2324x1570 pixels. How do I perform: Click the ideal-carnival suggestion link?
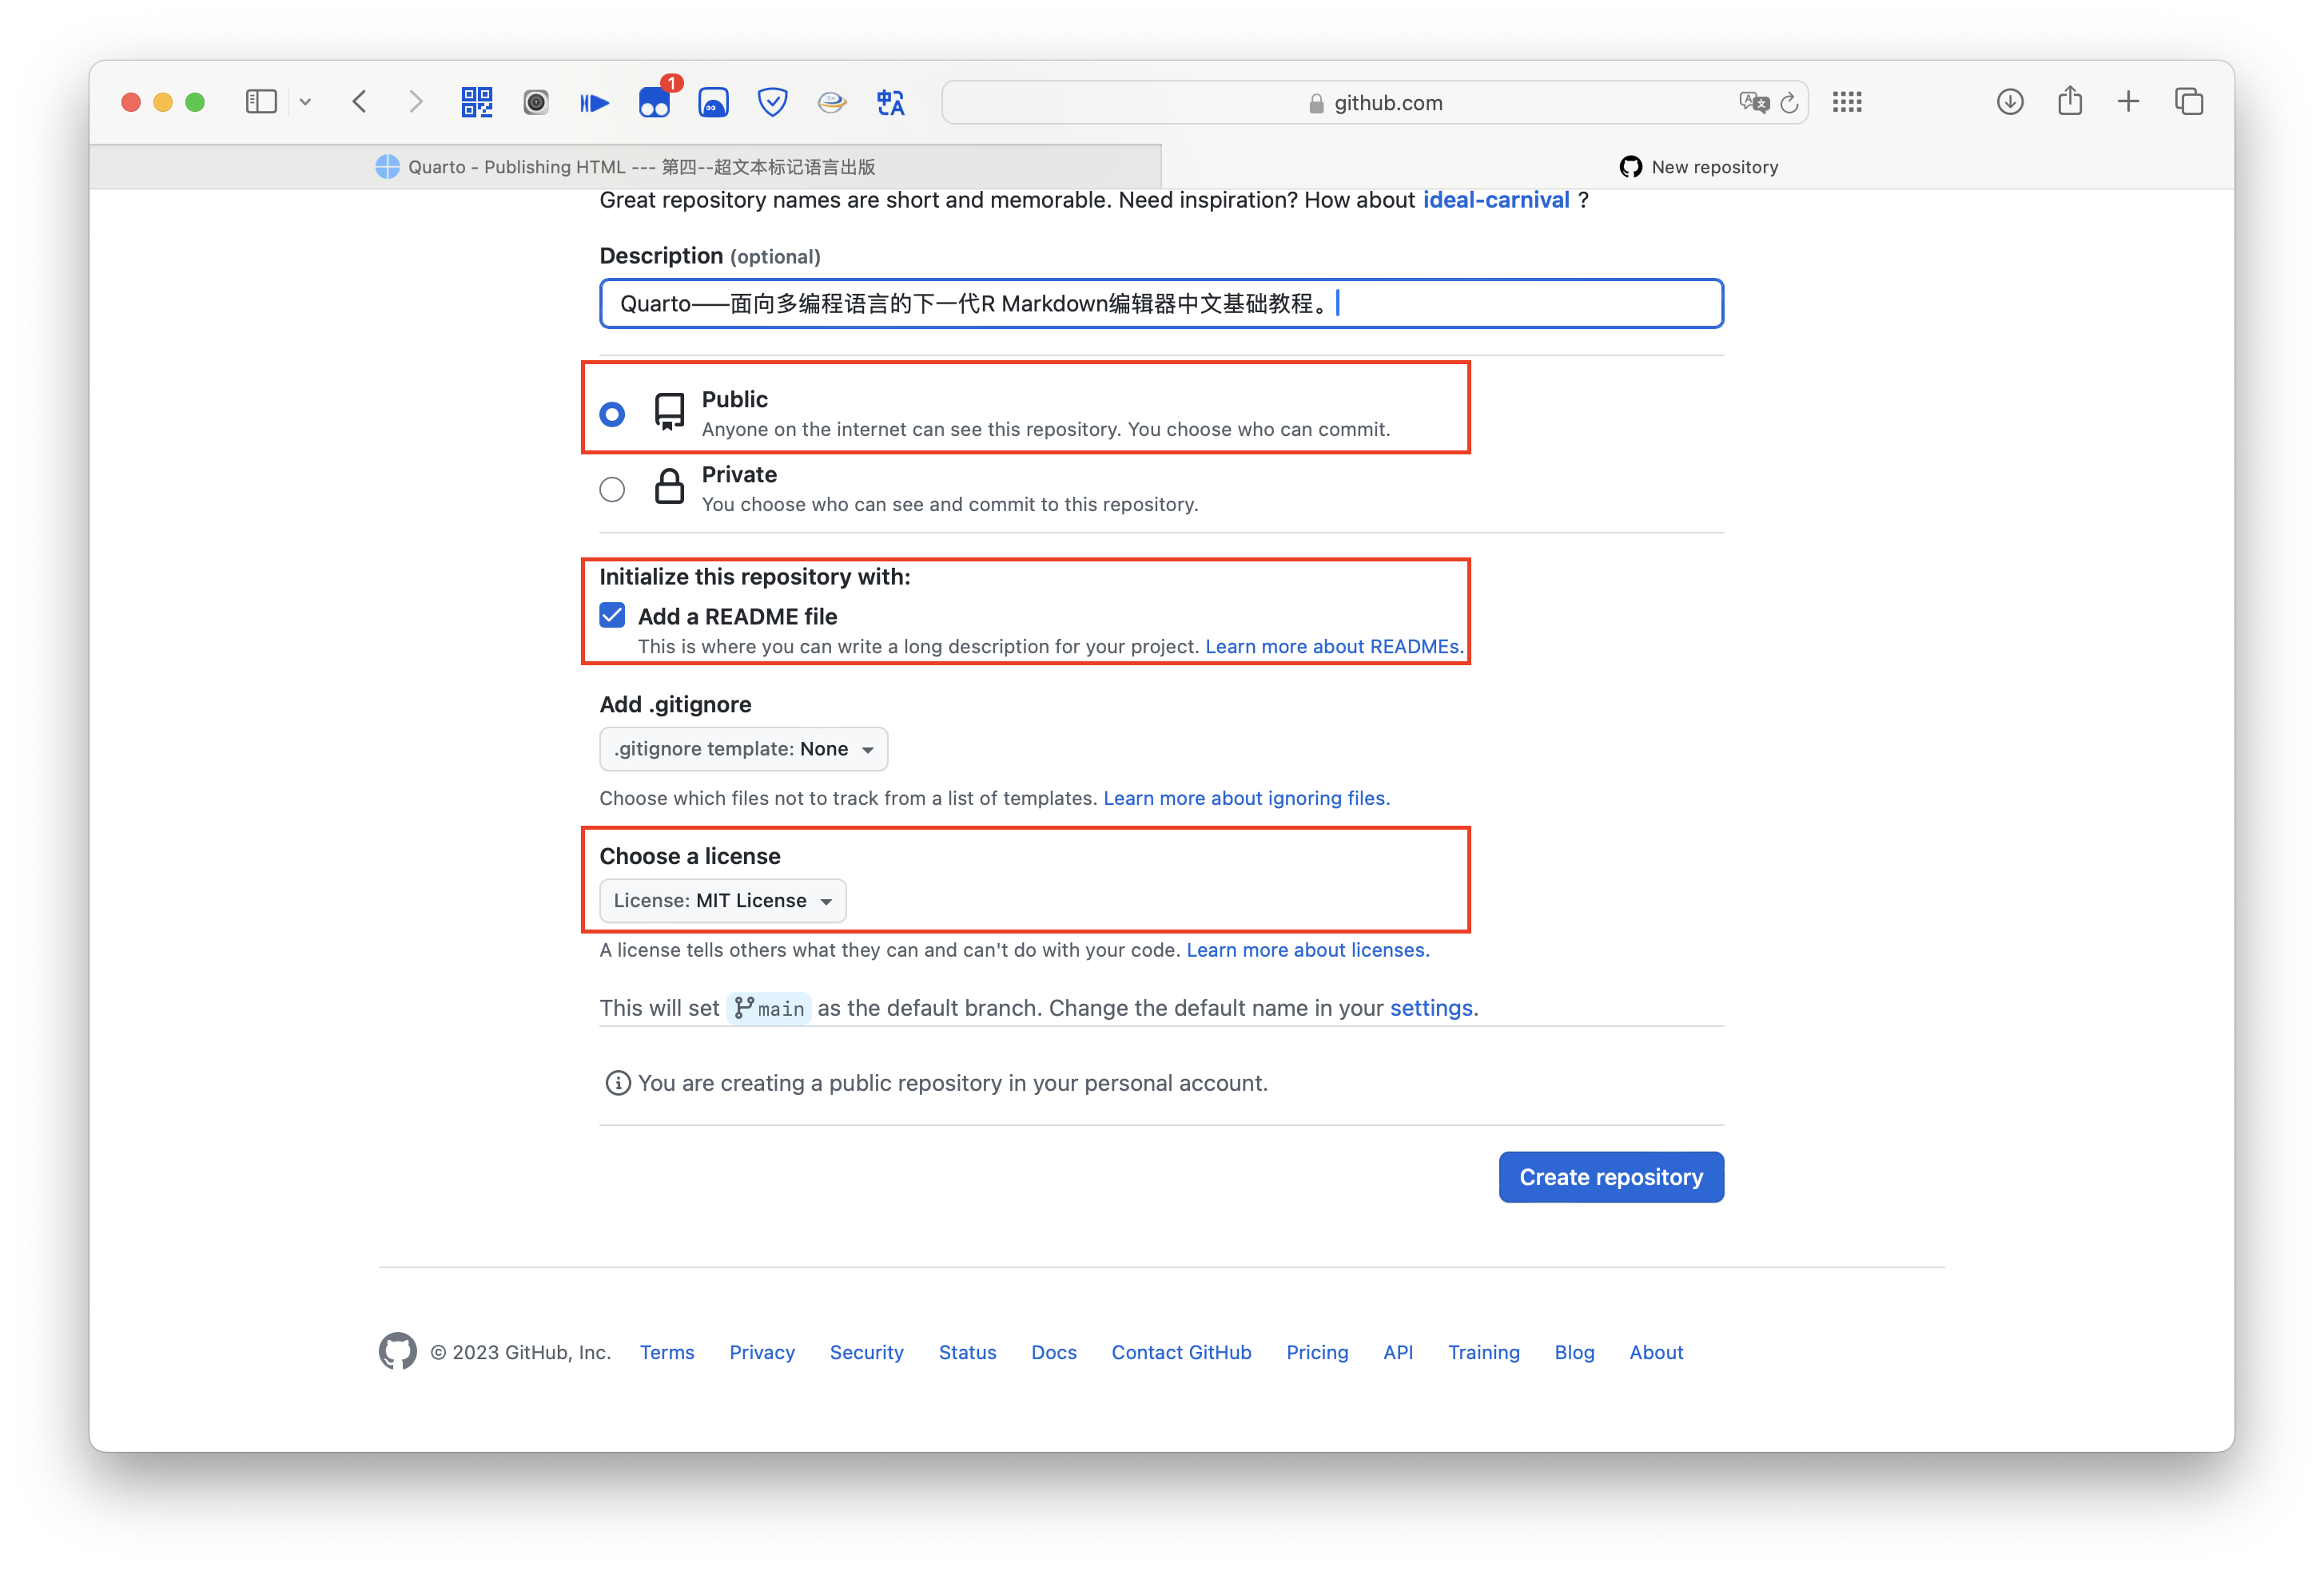1495,200
